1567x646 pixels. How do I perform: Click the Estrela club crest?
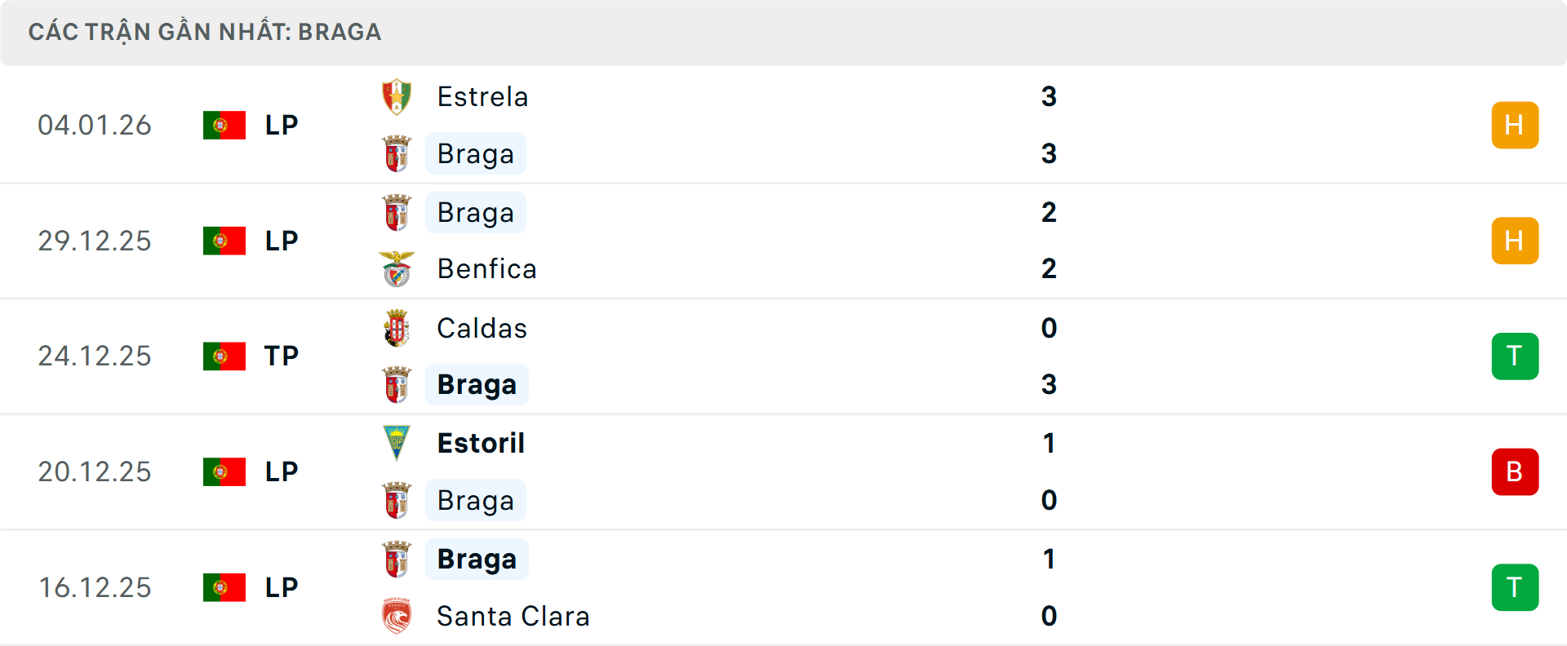(397, 97)
